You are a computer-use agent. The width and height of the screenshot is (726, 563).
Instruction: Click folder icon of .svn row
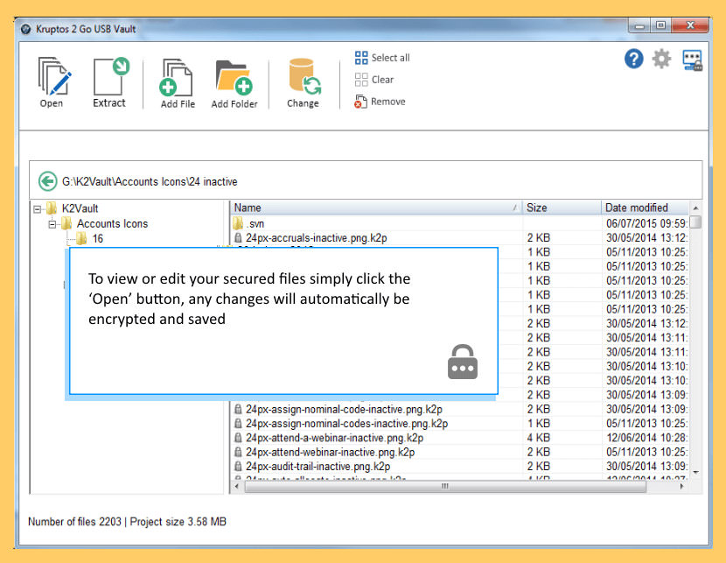[238, 223]
